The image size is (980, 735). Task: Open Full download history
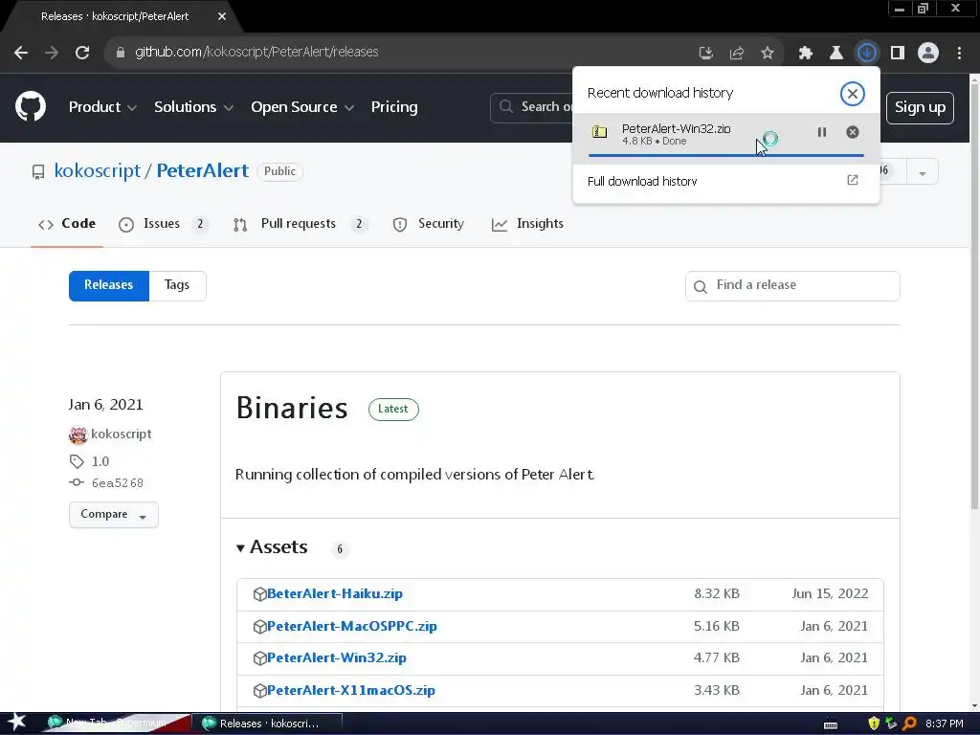click(x=725, y=181)
